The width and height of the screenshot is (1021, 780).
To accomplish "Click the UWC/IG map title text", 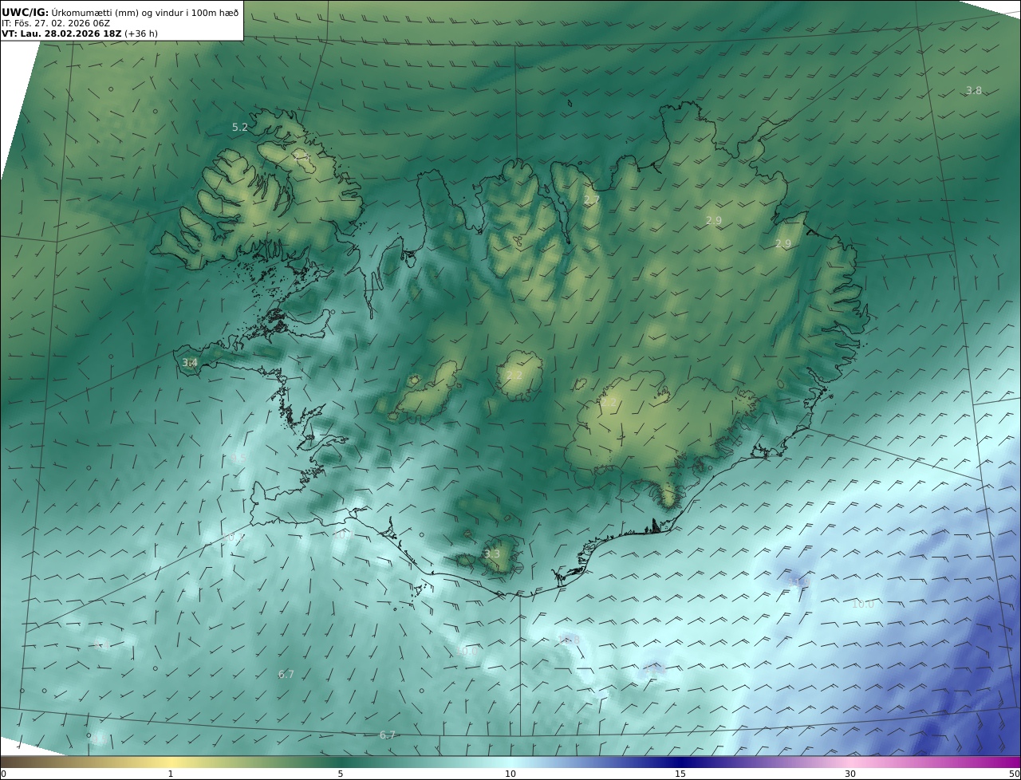I will click(120, 12).
